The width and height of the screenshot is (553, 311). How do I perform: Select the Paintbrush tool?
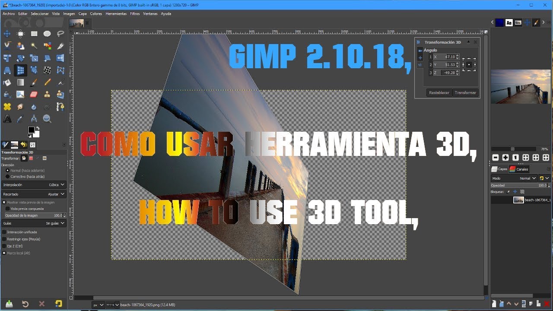coord(34,82)
